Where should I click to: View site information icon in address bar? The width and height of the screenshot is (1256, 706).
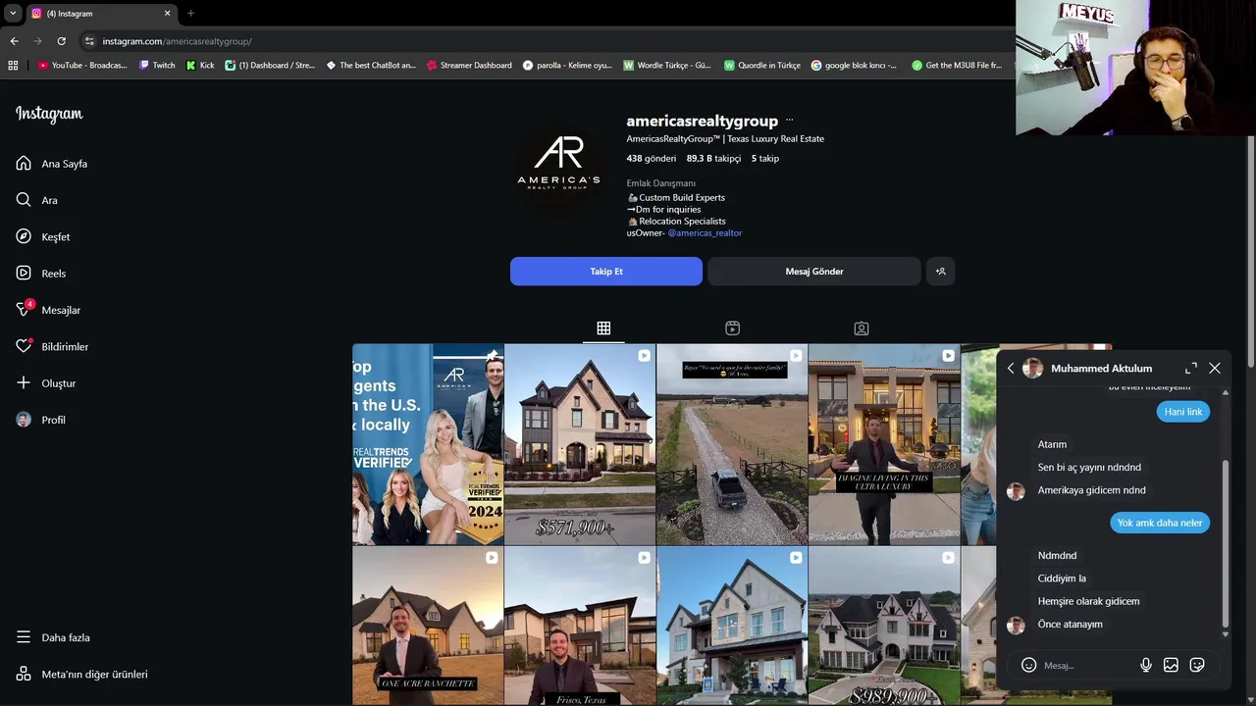point(89,41)
